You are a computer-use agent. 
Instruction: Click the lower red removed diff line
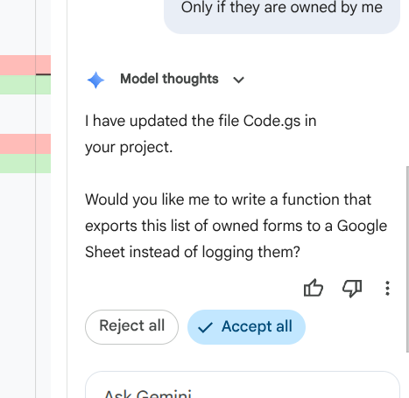point(25,143)
